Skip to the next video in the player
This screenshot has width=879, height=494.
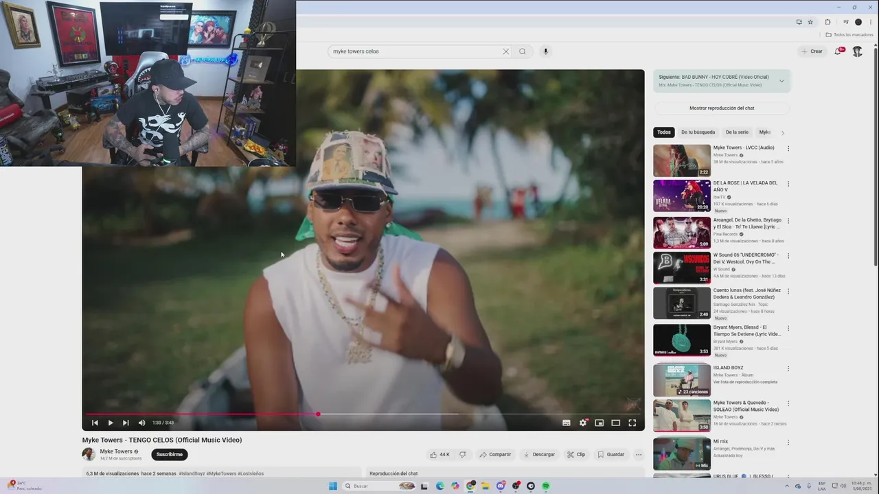coord(126,423)
